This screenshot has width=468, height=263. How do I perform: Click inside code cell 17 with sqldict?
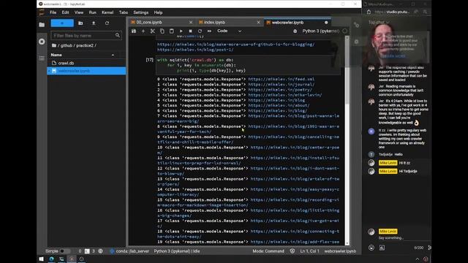[248, 65]
